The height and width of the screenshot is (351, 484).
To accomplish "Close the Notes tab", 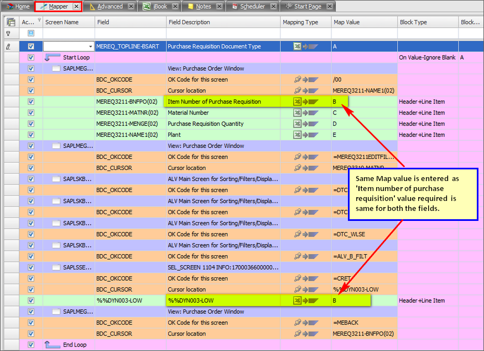I will pyautogui.click(x=220, y=7).
